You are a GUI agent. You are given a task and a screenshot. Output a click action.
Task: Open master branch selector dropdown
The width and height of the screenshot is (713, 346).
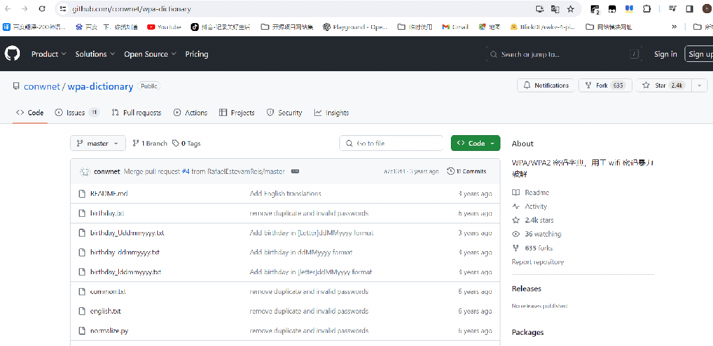click(98, 143)
